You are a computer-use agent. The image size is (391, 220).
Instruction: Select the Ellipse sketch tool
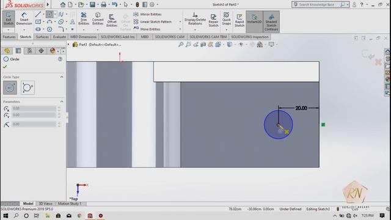click(x=61, y=22)
